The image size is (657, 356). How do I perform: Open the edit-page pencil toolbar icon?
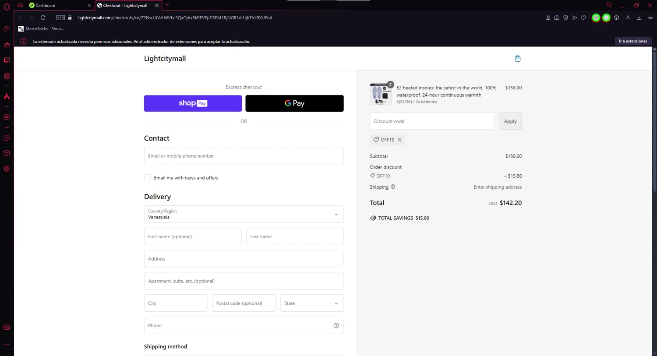[x=547, y=18]
